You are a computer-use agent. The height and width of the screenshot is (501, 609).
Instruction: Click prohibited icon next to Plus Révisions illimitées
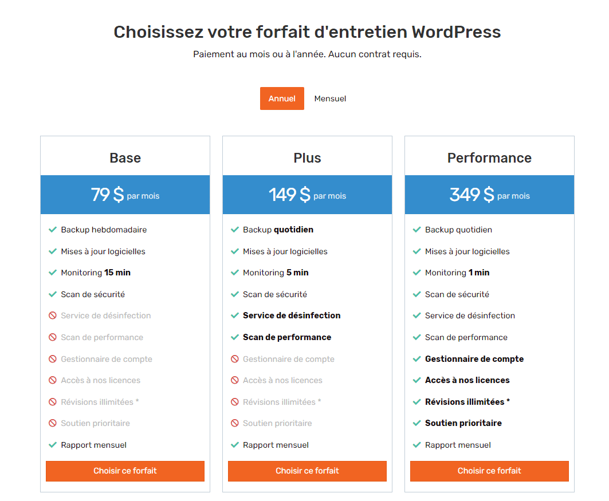(x=235, y=402)
